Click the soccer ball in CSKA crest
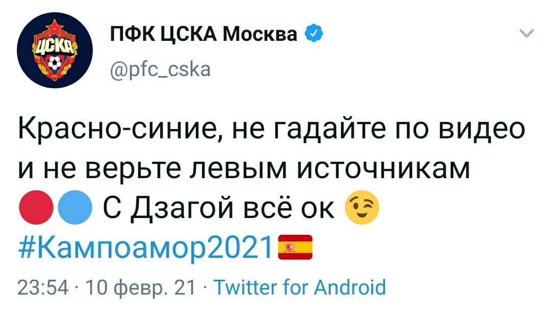This screenshot has width=543, height=316. (x=55, y=63)
